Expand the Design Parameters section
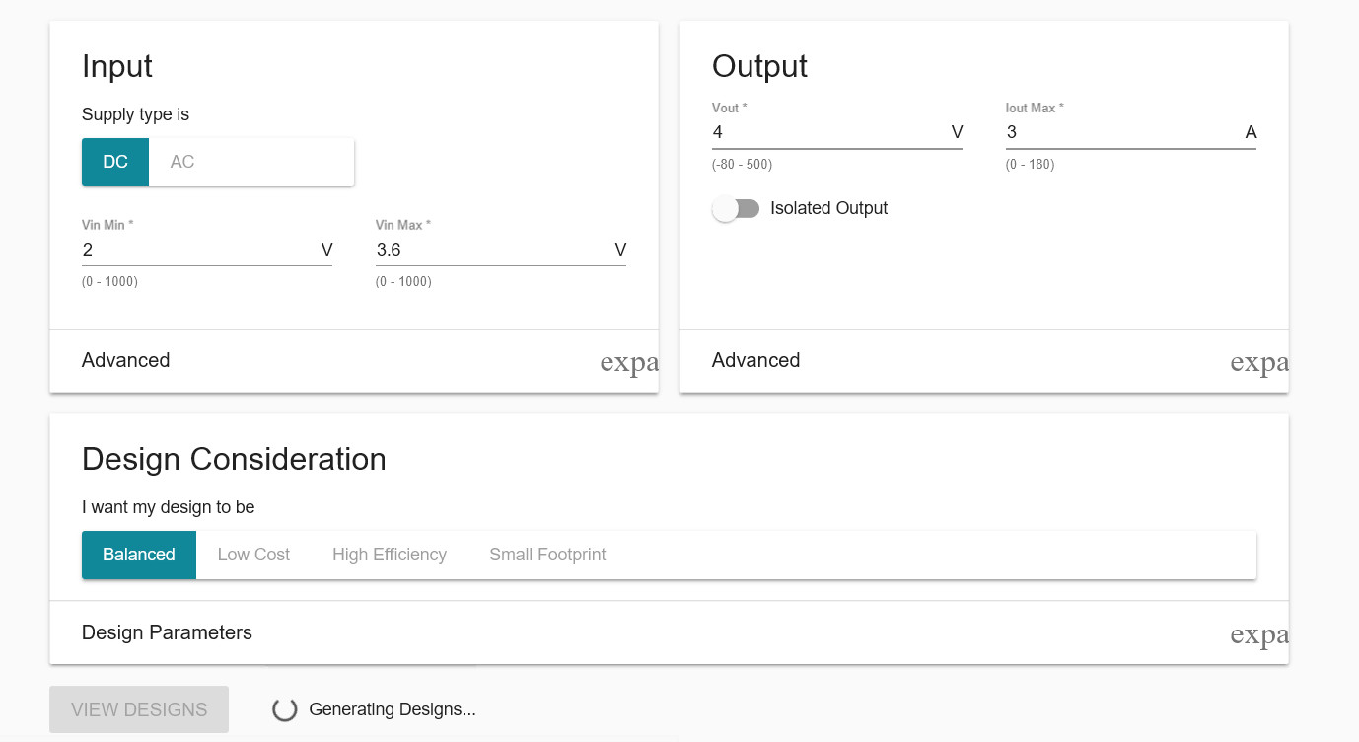Screen dimensions: 1359x742 [168, 632]
